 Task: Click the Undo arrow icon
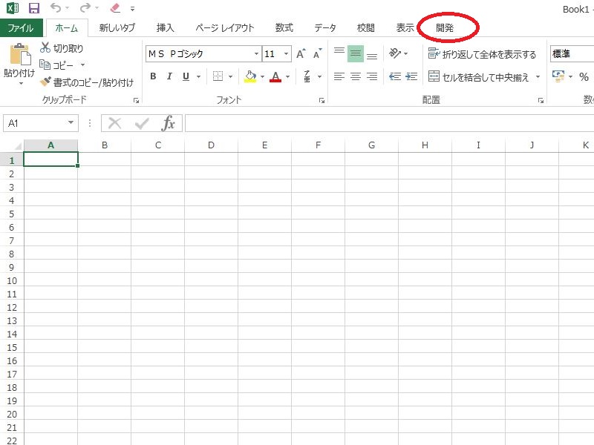click(56, 9)
